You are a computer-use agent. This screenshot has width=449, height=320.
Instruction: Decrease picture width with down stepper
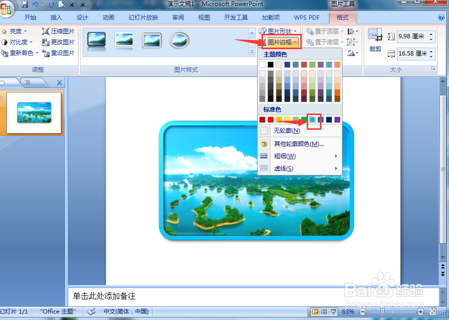[431, 56]
